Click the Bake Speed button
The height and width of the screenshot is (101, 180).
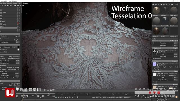(x=127, y=97)
